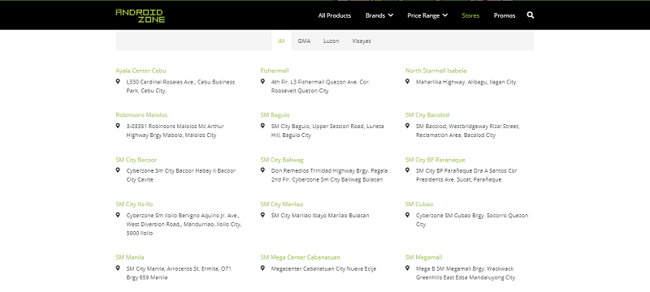Screen dimensions: 650x292
Task: Open the Robinsons Malolos store link
Action: click(141, 115)
